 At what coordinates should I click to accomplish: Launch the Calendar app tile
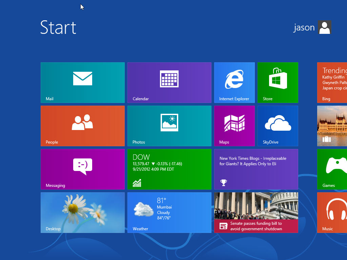click(x=169, y=82)
